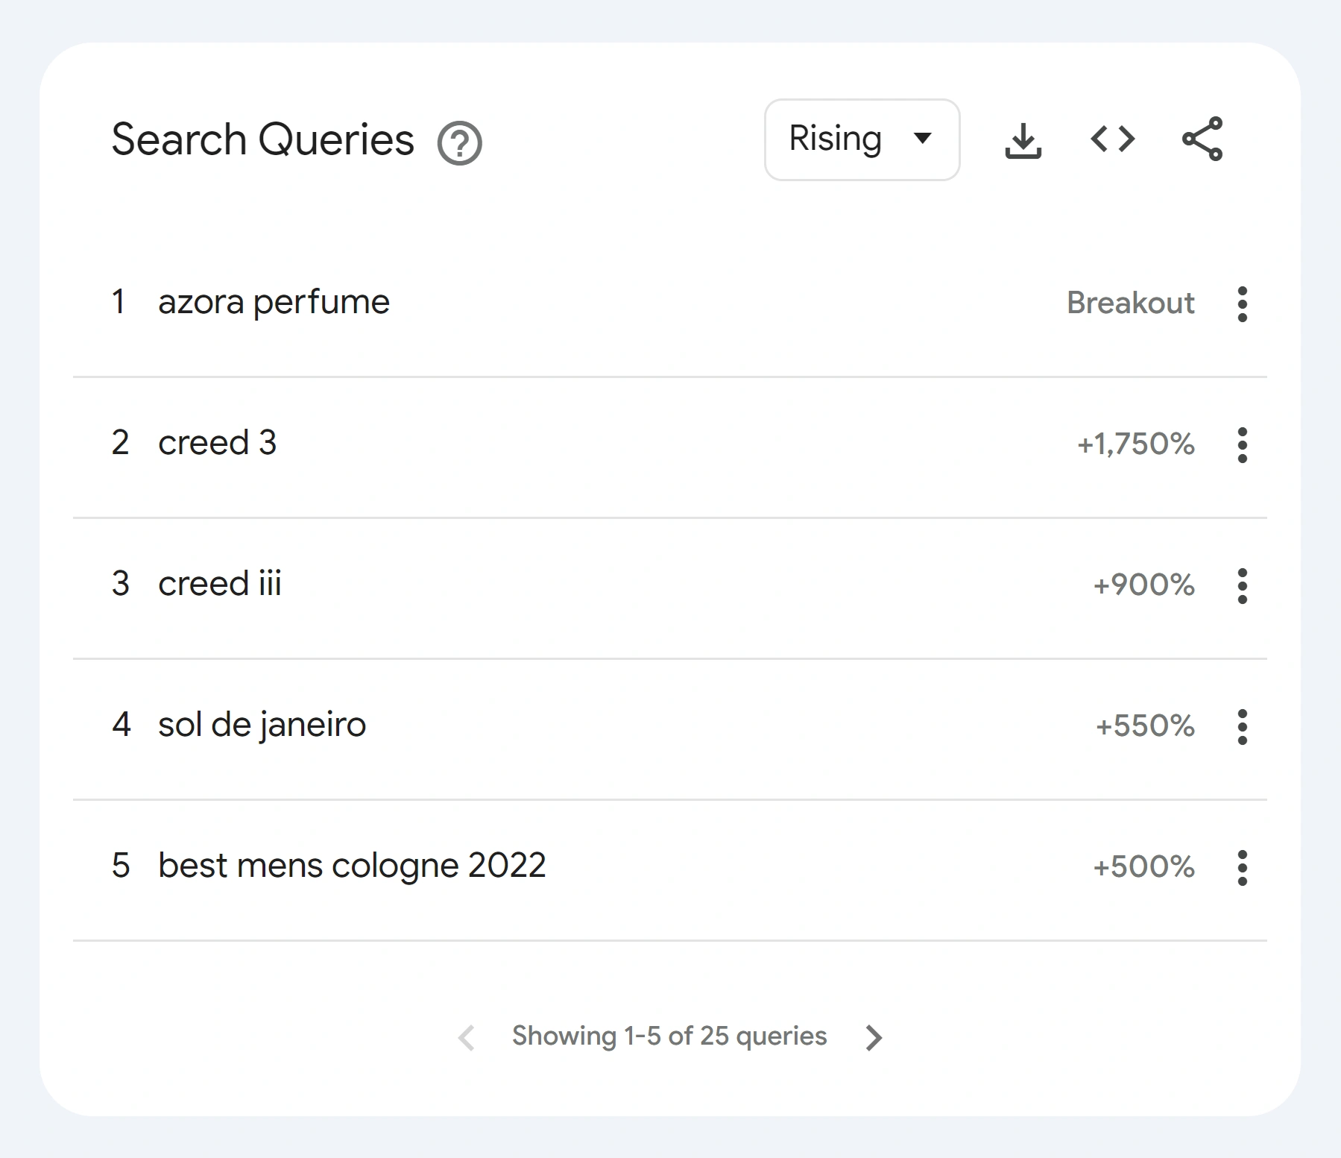The width and height of the screenshot is (1341, 1158).
Task: Open more options for creed 3
Action: tap(1242, 444)
